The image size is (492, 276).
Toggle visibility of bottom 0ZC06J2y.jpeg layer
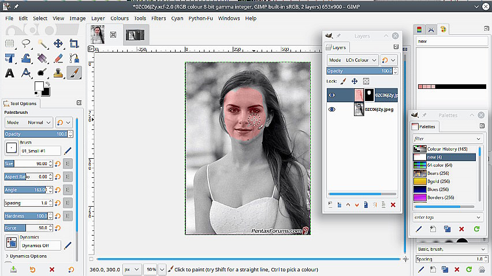[332, 109]
